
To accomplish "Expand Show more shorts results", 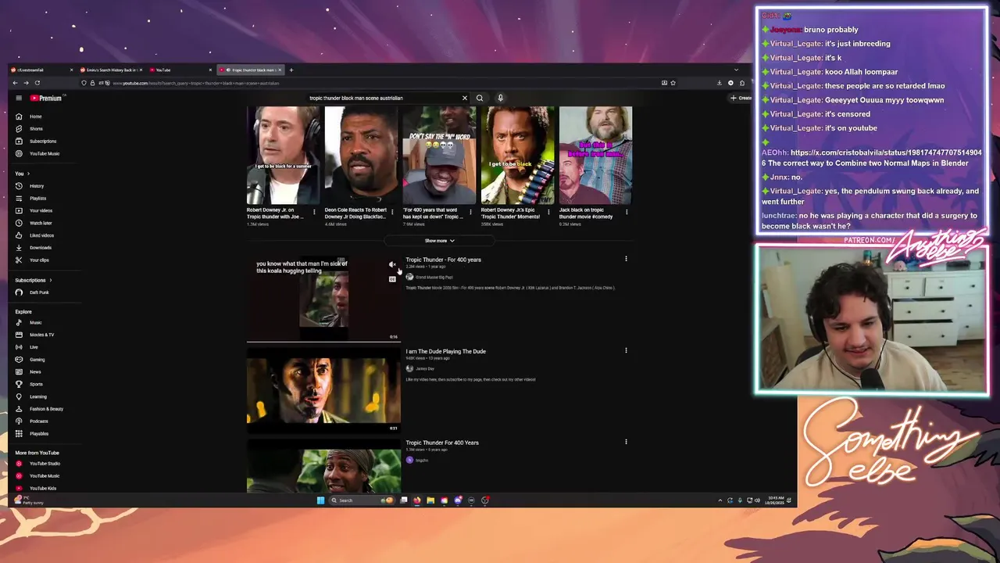I will (x=439, y=241).
